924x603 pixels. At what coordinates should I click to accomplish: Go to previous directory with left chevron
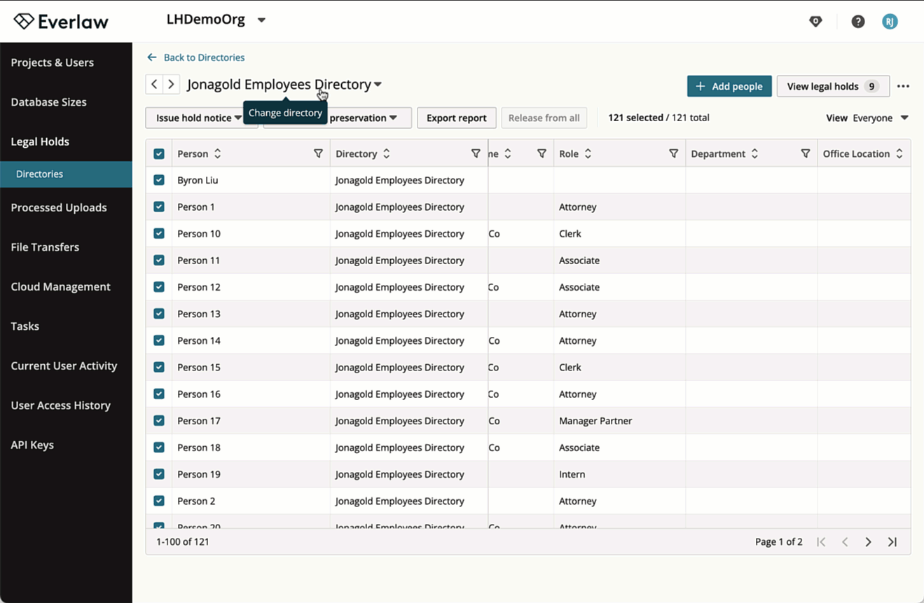(x=154, y=85)
